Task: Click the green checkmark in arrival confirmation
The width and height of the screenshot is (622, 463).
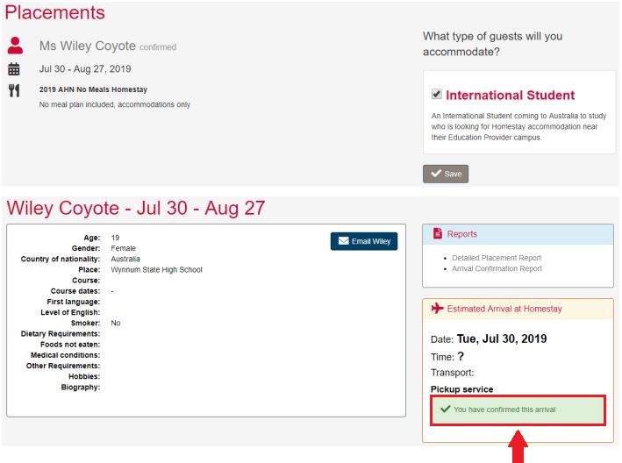Action: (x=445, y=409)
